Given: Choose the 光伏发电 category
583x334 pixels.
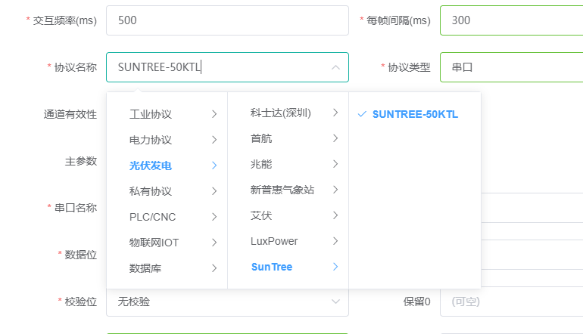Looking at the screenshot, I should (x=167, y=165).
